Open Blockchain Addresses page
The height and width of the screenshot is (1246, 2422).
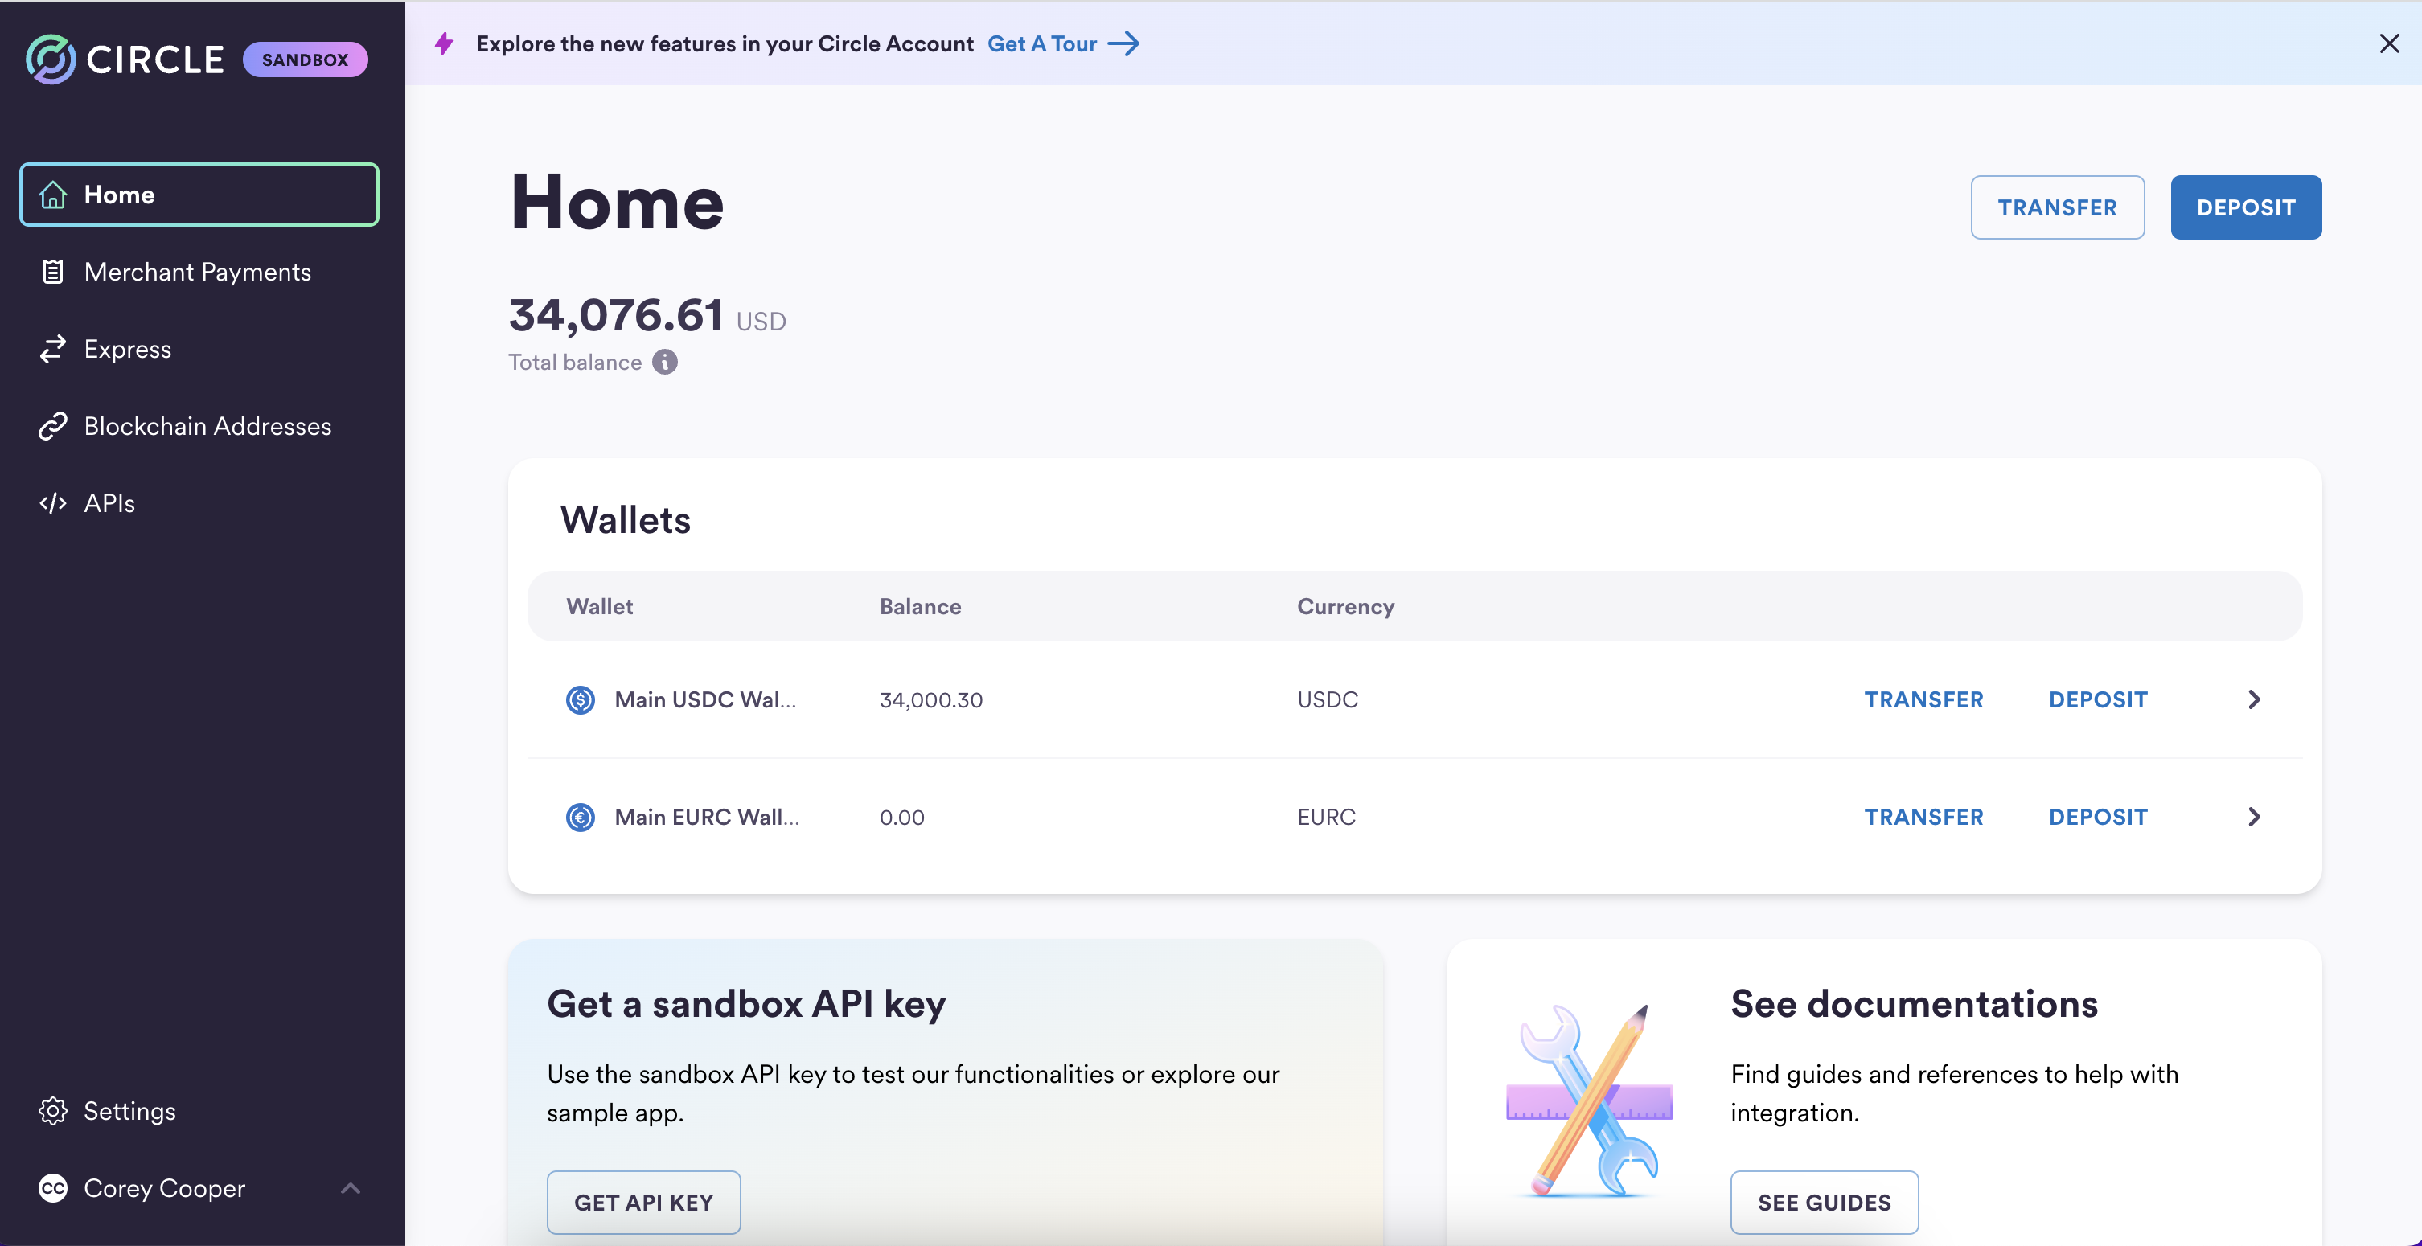coord(199,426)
